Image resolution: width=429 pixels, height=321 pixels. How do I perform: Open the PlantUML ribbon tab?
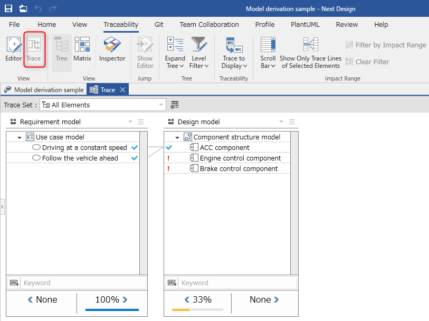305,25
